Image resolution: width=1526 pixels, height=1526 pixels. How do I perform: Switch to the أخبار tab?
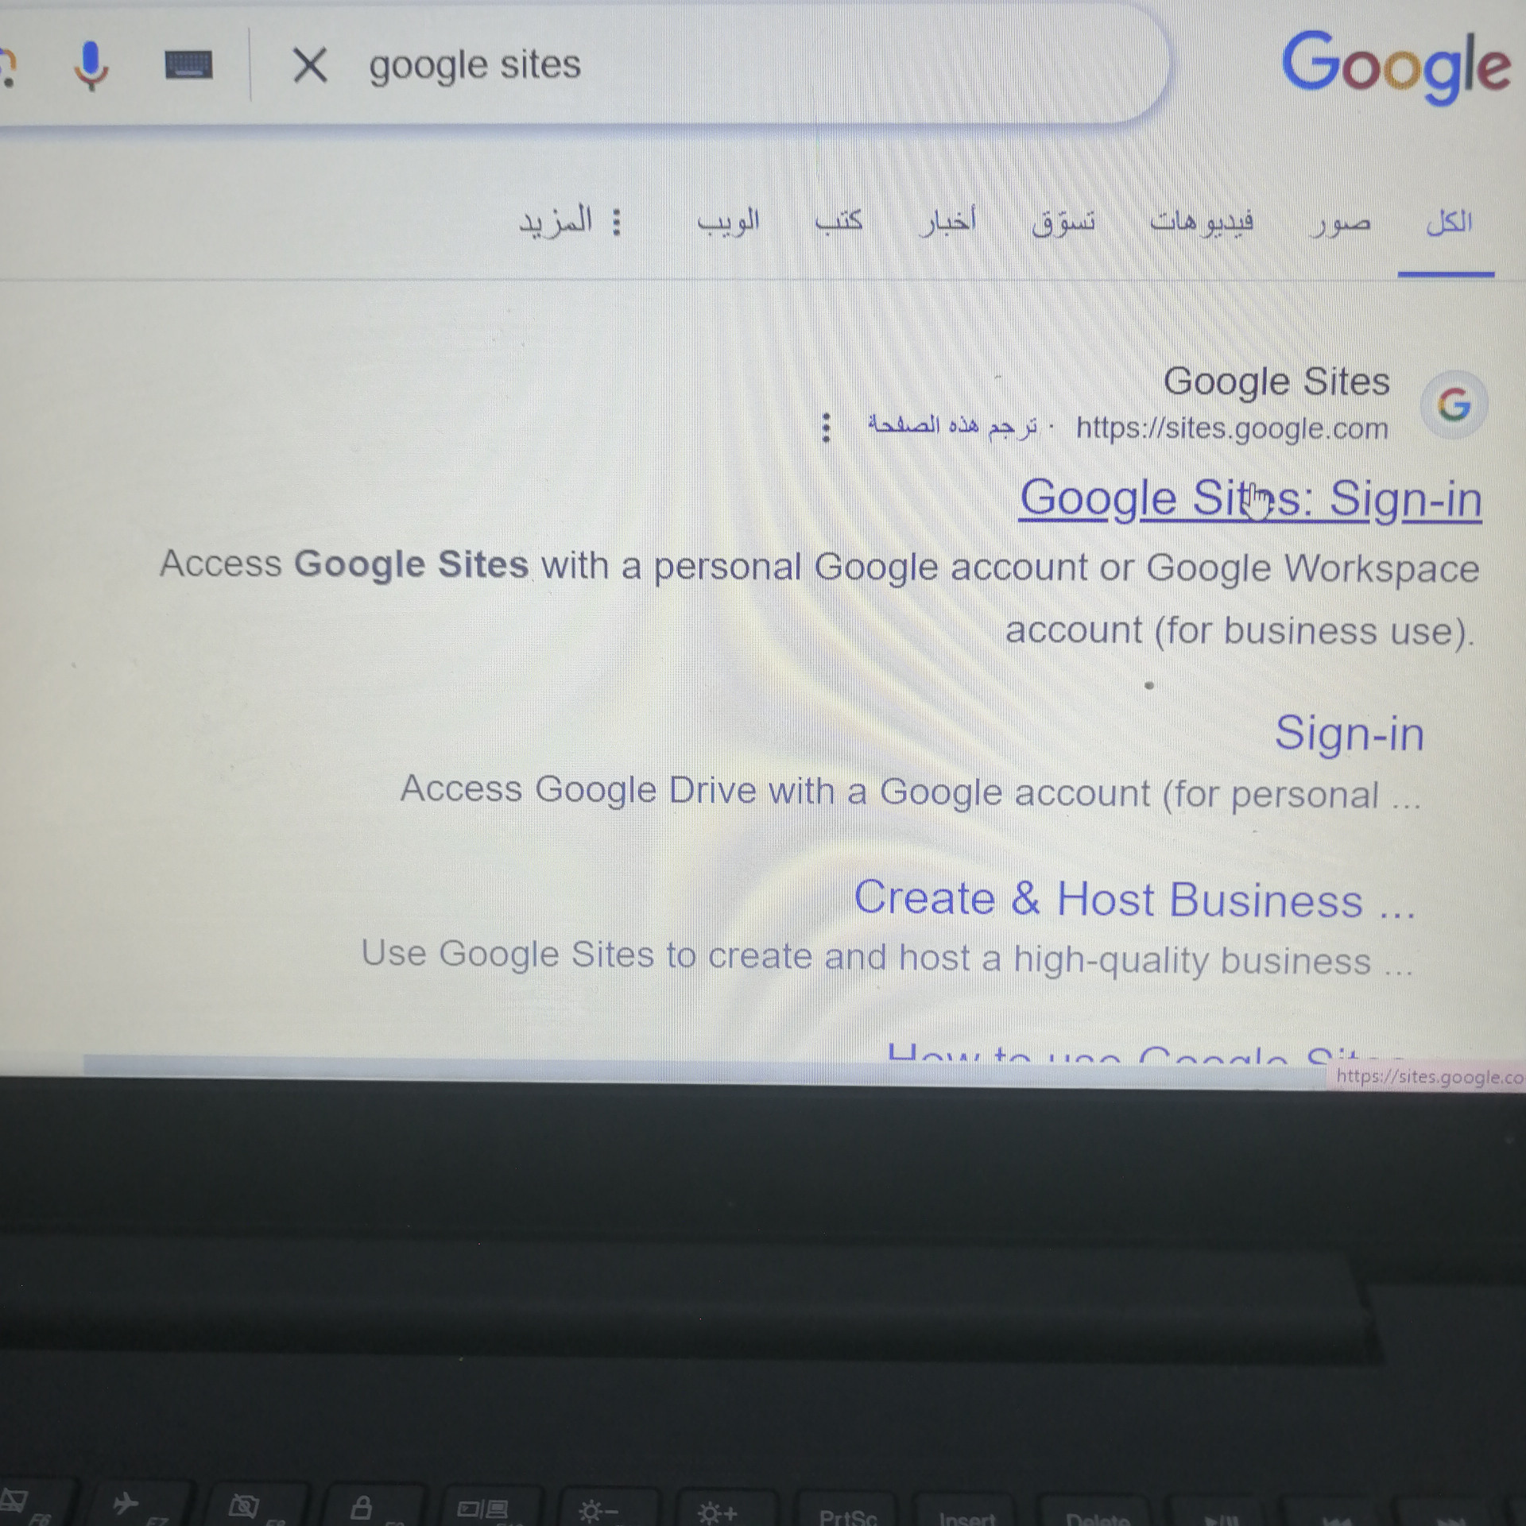(947, 222)
